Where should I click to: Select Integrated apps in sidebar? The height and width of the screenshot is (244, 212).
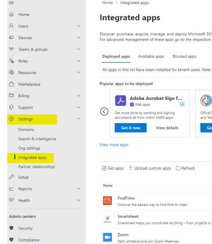[32, 158]
